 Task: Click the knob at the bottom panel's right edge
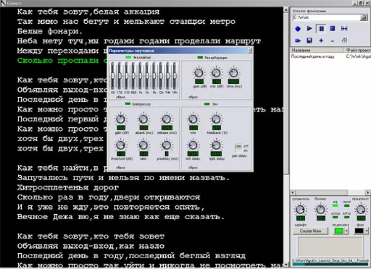pos(361,209)
